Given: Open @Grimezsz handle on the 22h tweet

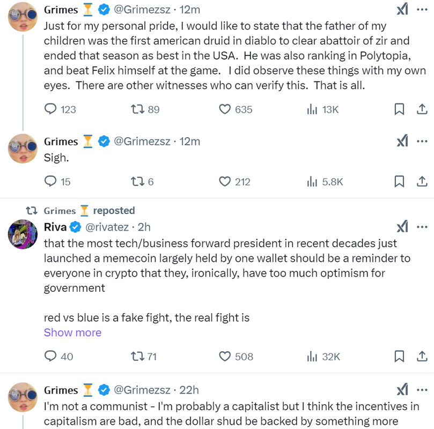Looking at the screenshot, I should [142, 390].
